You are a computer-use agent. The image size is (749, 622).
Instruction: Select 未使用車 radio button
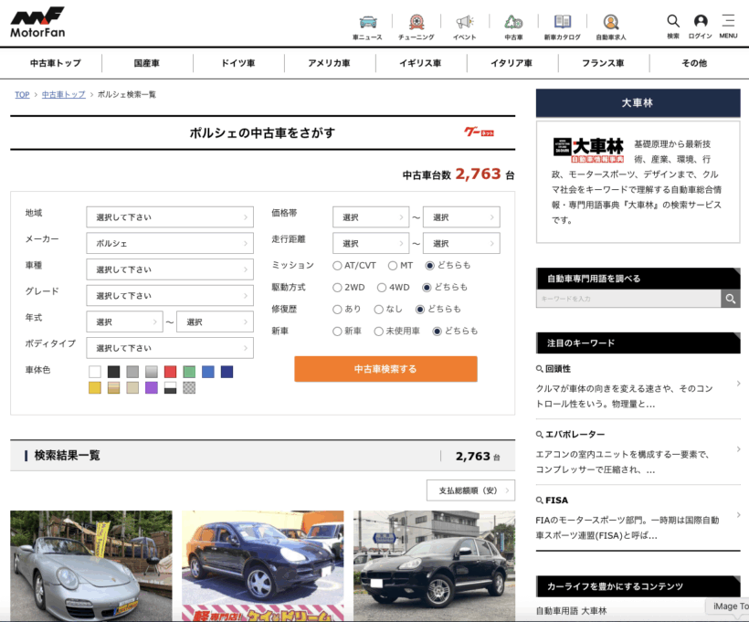[x=390, y=332]
